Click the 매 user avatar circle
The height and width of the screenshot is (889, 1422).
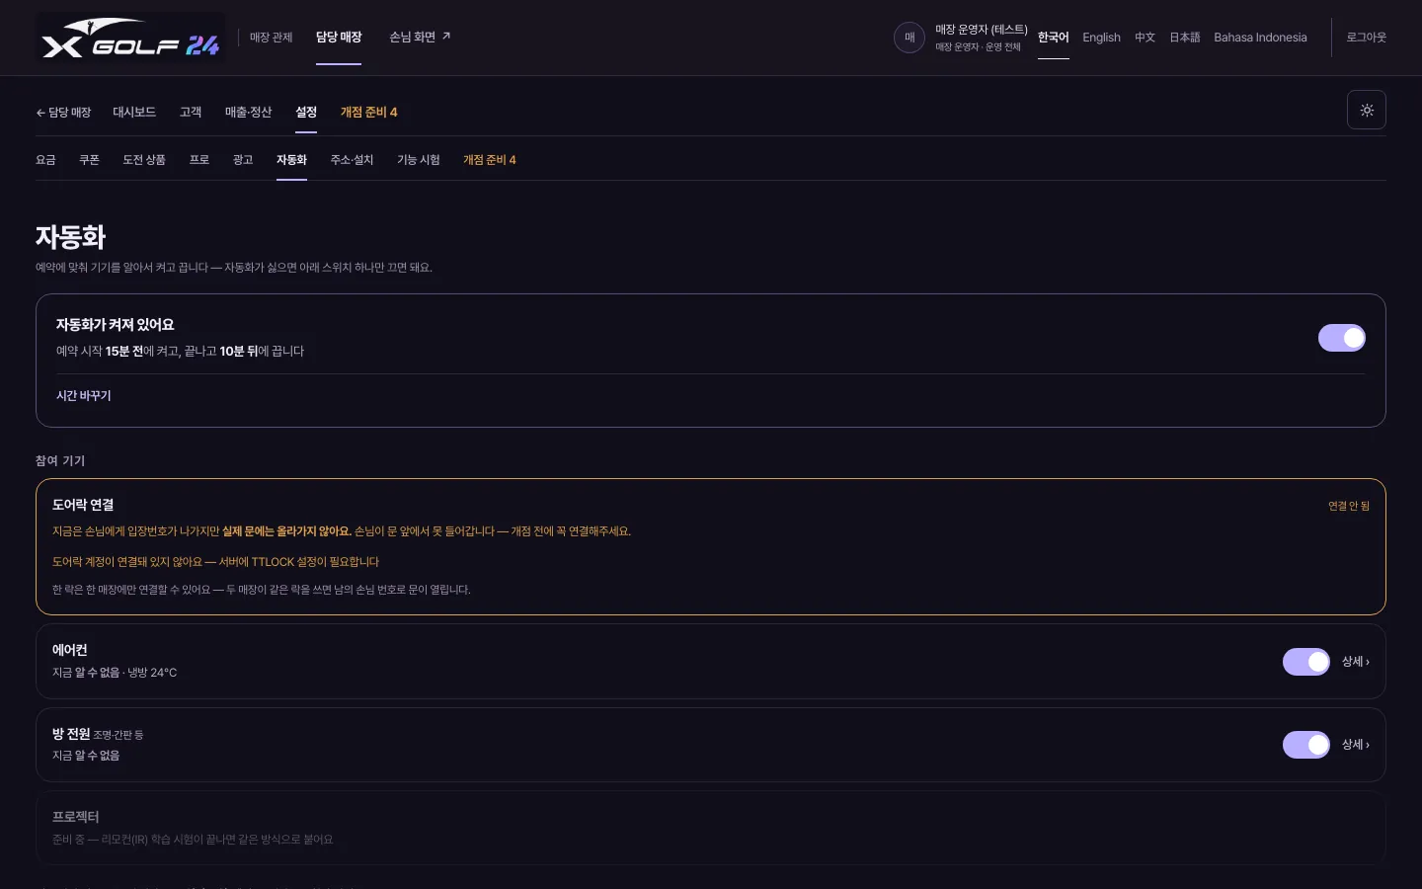click(x=909, y=38)
